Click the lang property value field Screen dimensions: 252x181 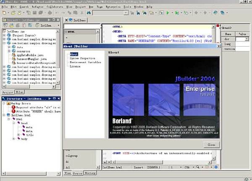242,43
